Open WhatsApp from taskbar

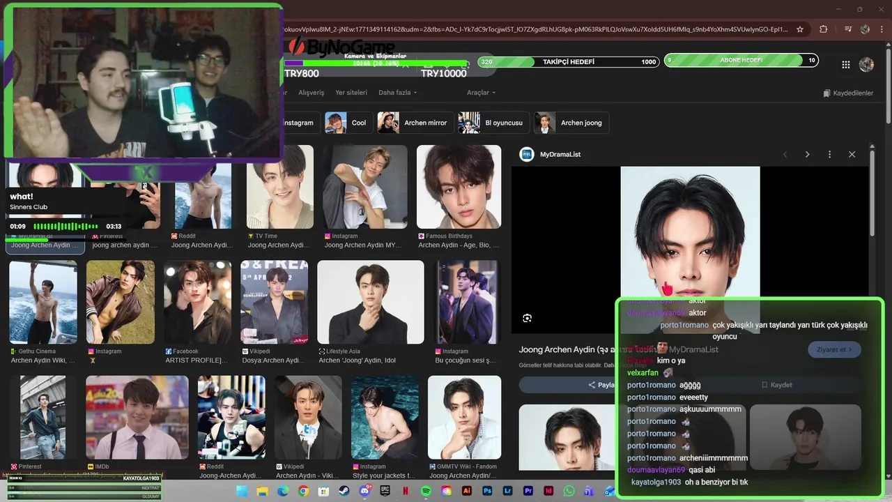click(x=569, y=491)
